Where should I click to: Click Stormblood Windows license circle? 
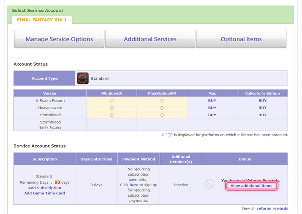(x=112, y=115)
